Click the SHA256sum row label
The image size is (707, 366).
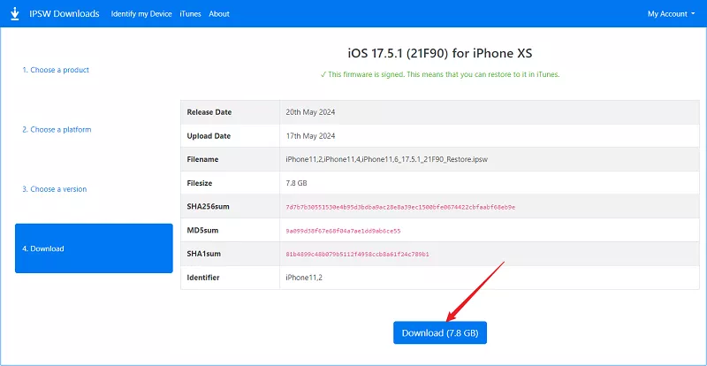208,207
